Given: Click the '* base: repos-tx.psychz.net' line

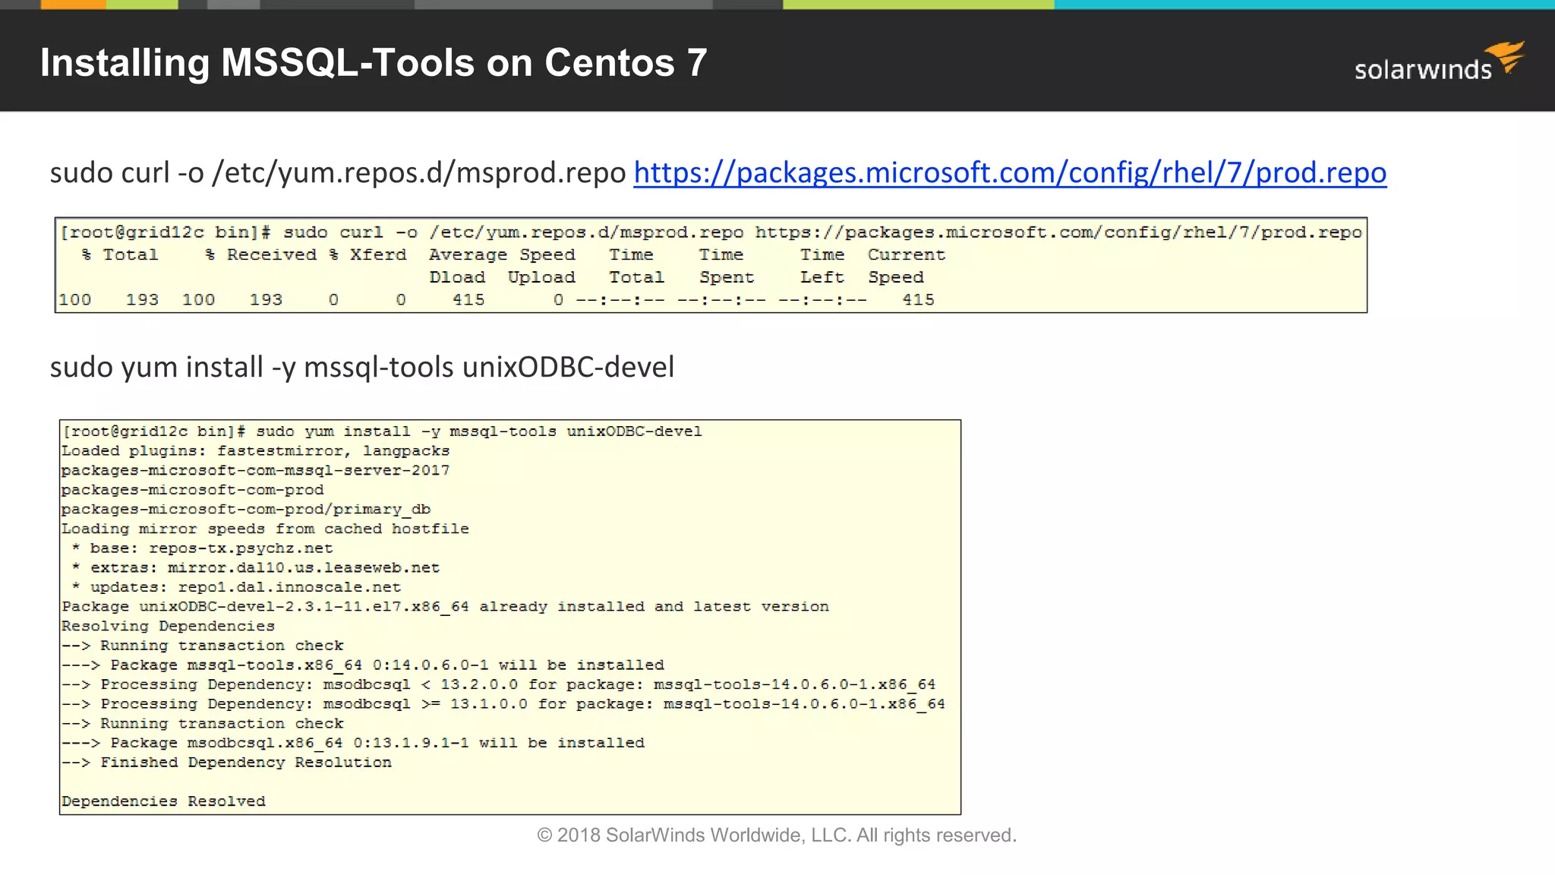Looking at the screenshot, I should pos(202,548).
